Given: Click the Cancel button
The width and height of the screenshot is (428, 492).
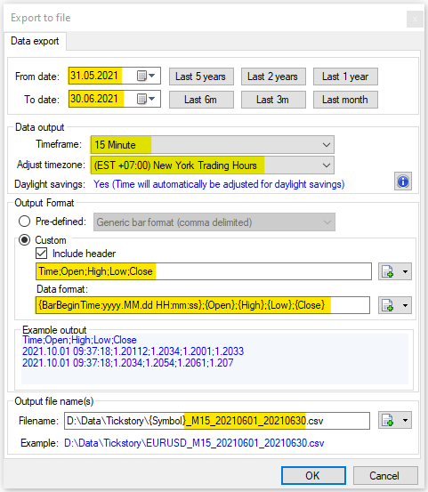Looking at the screenshot, I should [x=385, y=475].
